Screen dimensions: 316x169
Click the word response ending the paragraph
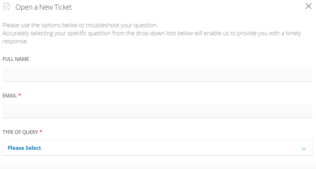pyautogui.click(x=15, y=41)
